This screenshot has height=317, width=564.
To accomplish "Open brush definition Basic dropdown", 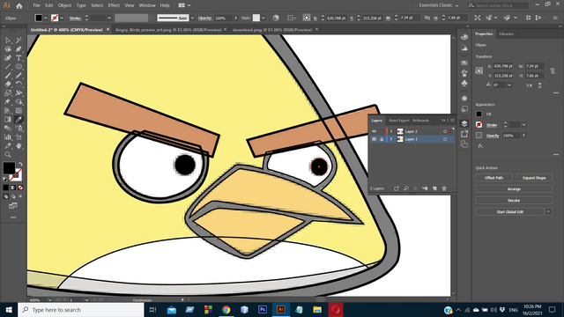I will [x=192, y=18].
